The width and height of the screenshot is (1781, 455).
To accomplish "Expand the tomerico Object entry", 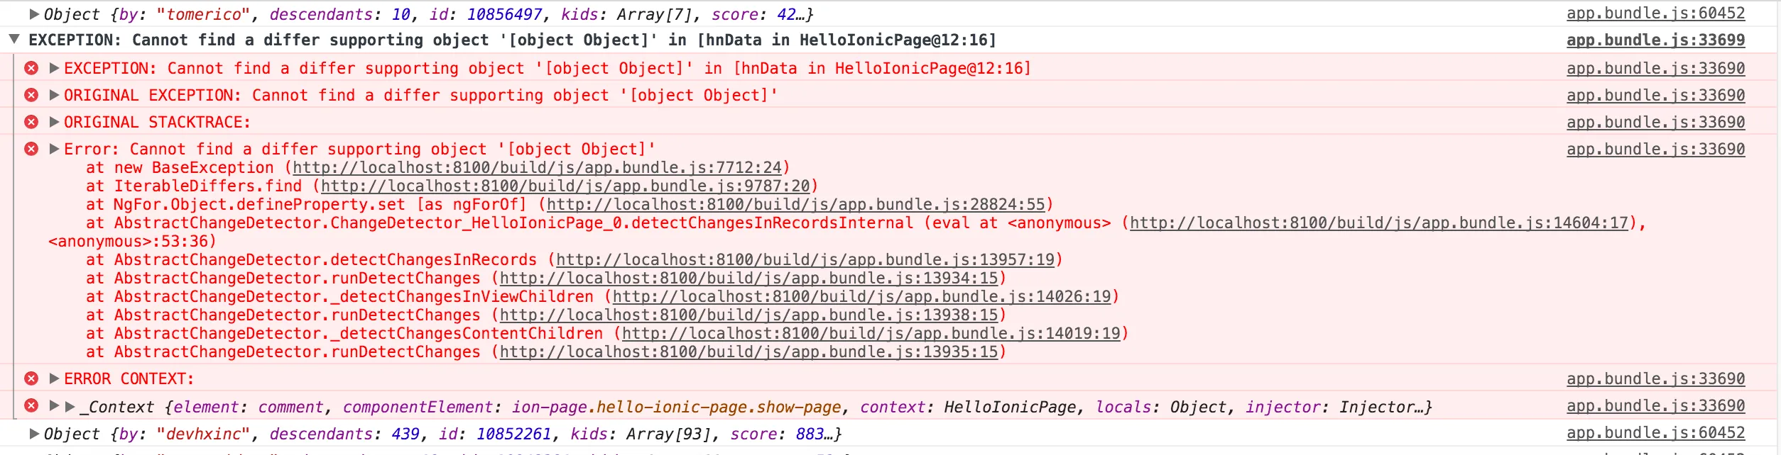I will tap(33, 13).
